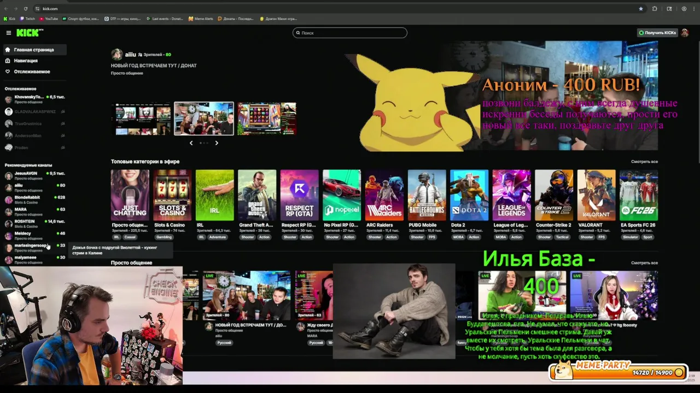Click Русский language tag under aliiu stream
700x393 pixels.
(224, 343)
